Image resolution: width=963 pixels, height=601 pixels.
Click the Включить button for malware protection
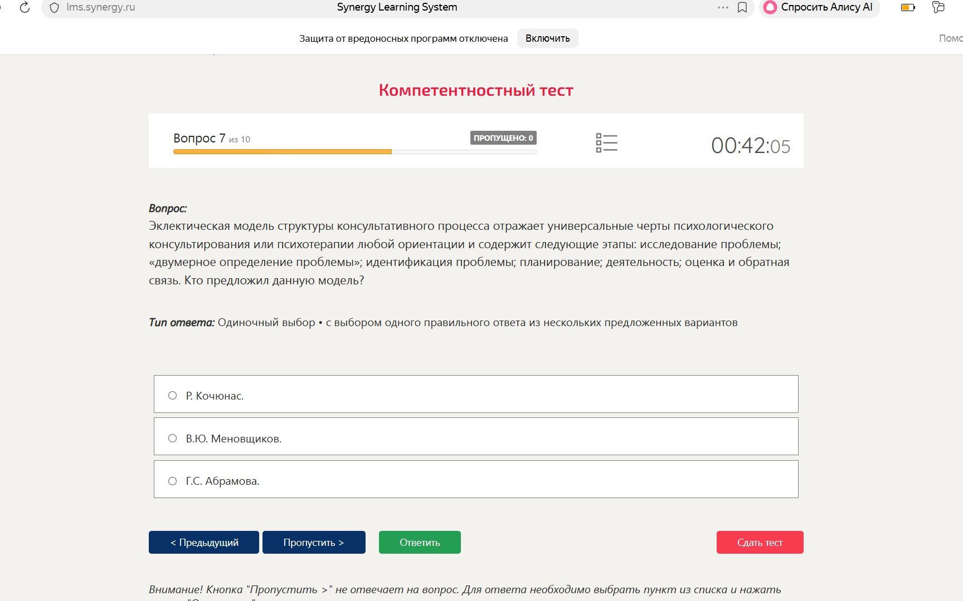tap(548, 38)
